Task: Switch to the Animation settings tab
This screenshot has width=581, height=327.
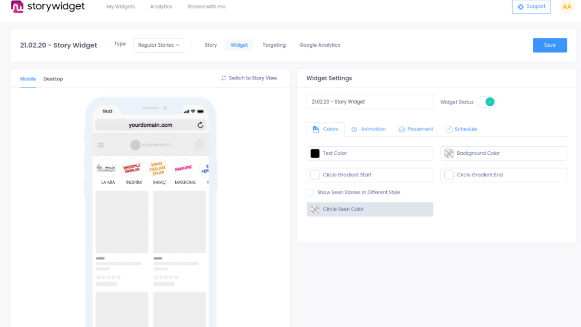Action: [x=369, y=129]
